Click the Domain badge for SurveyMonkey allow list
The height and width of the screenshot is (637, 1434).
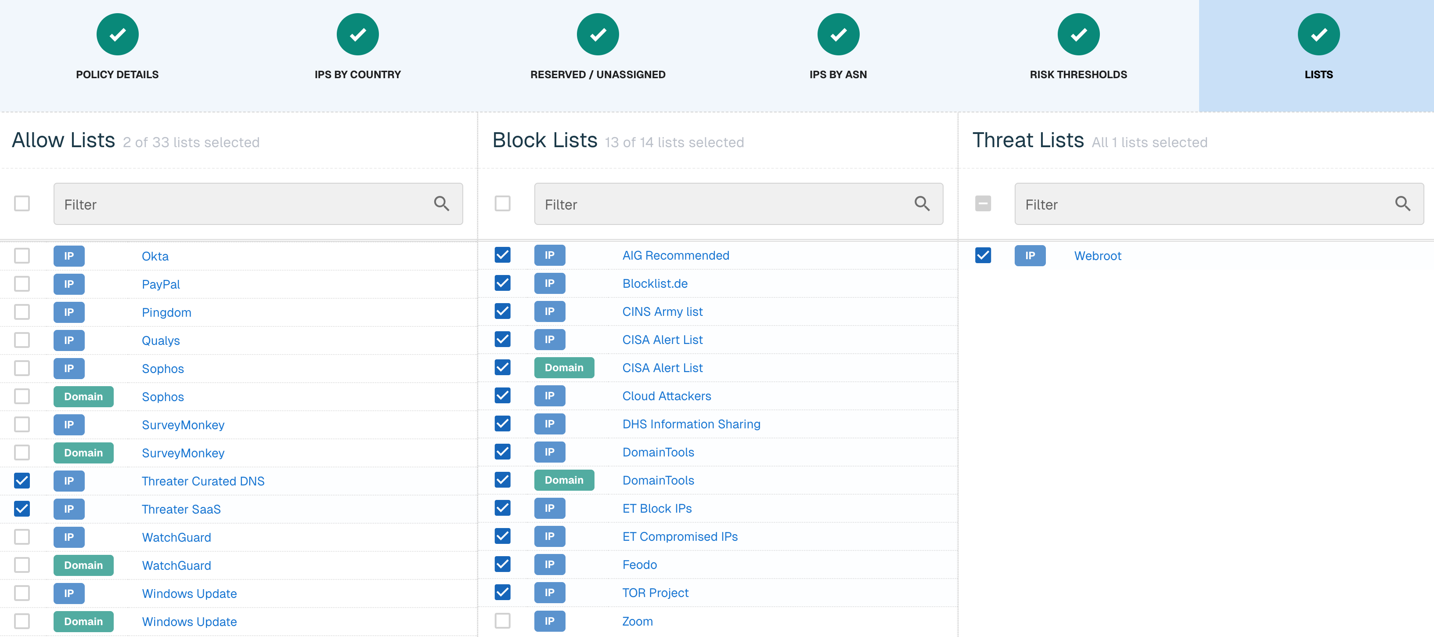[x=83, y=452]
